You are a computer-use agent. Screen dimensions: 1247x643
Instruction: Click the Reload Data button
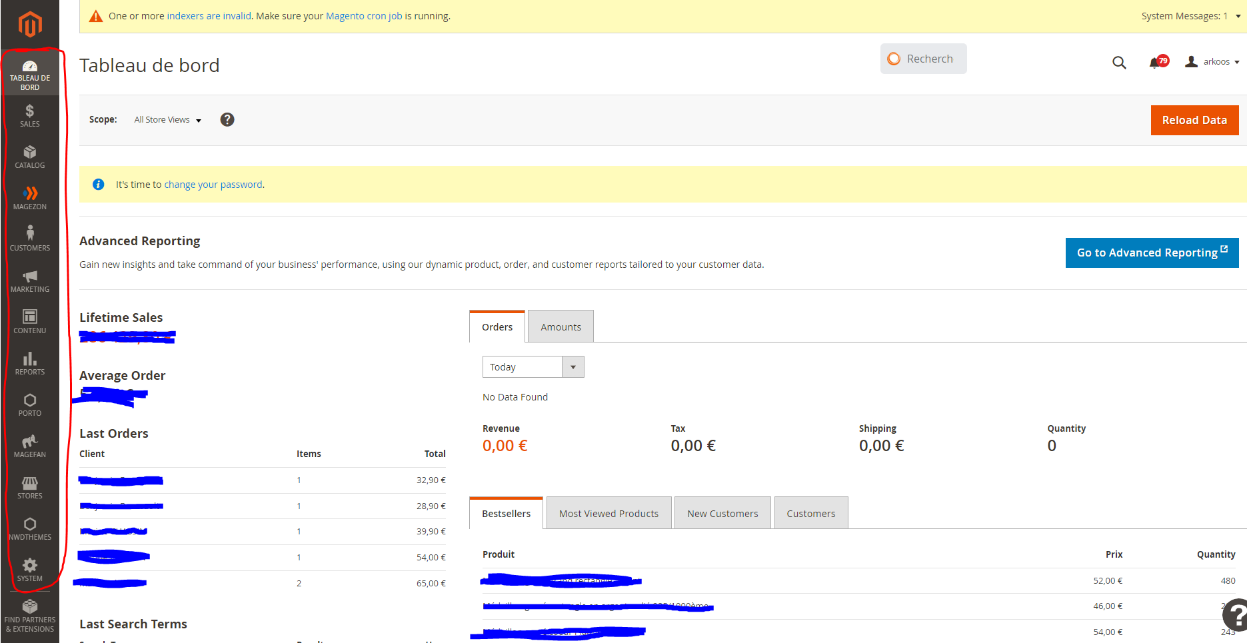pos(1194,120)
